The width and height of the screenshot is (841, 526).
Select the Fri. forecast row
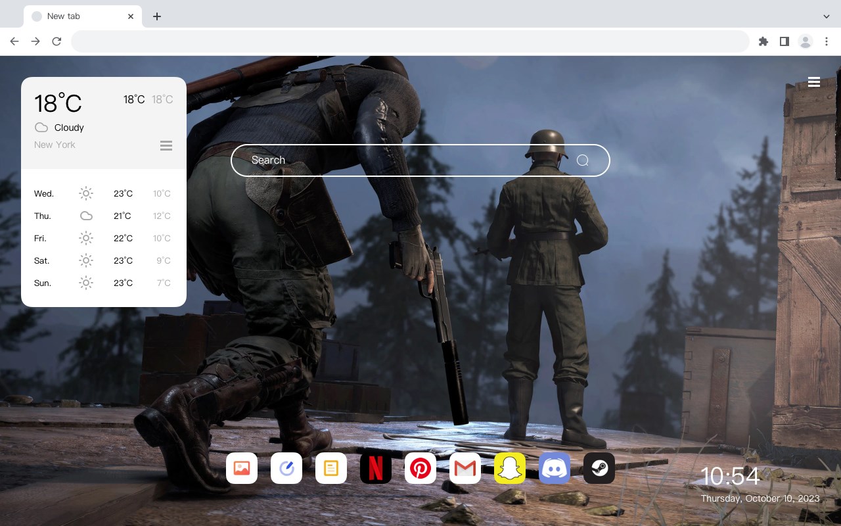pyautogui.click(x=103, y=238)
